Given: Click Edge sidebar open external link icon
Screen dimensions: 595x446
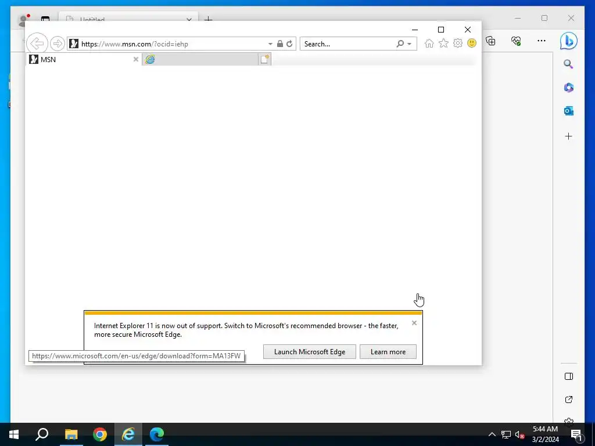Looking at the screenshot, I should tap(568, 400).
